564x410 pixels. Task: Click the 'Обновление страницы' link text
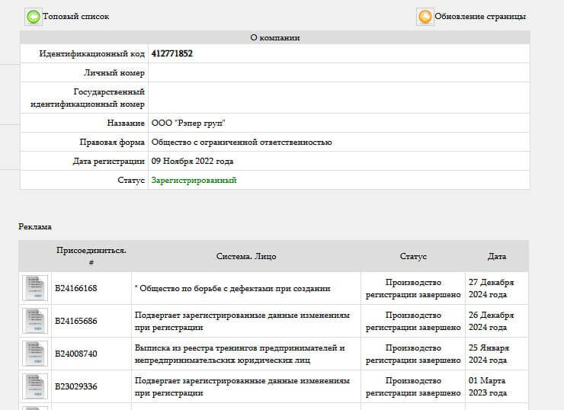[479, 17]
